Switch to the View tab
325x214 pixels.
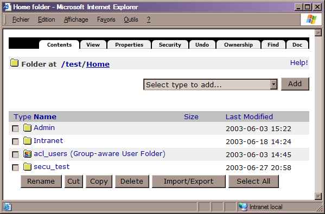[x=93, y=45]
